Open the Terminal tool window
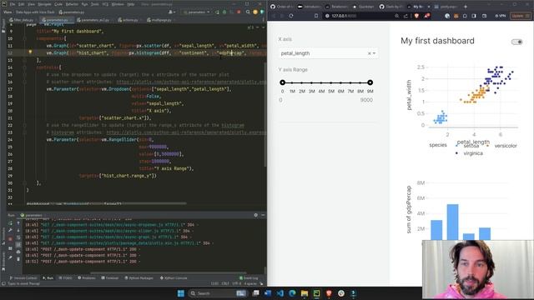This screenshot has height=300, width=534. pos(110,278)
